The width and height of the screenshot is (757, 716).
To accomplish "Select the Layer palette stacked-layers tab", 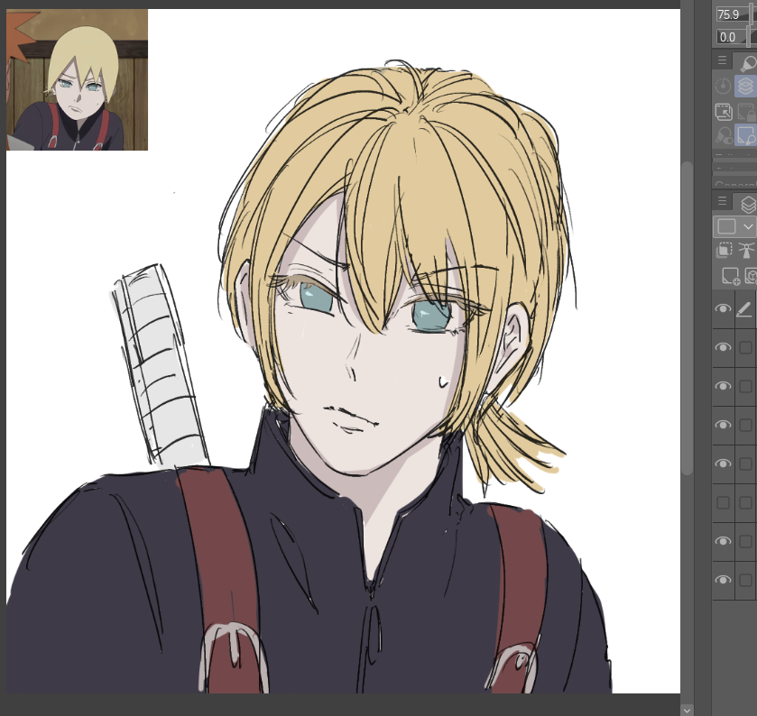I will [748, 204].
